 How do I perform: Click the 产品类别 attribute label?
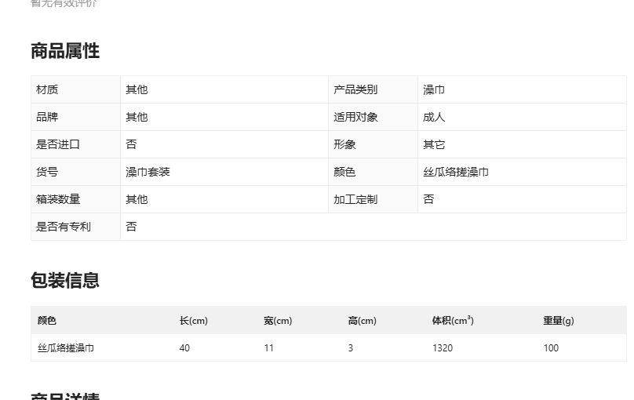pos(355,89)
